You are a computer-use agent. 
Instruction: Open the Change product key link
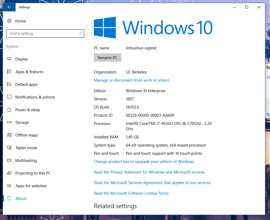(x=144, y=161)
